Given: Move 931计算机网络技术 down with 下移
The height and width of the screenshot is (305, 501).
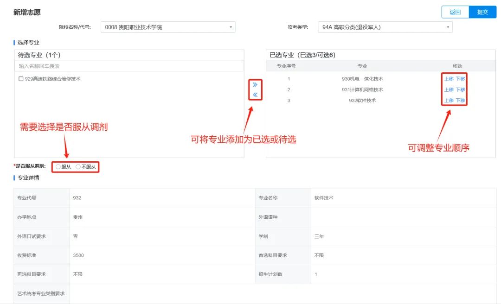Looking at the screenshot, I should (460, 89).
